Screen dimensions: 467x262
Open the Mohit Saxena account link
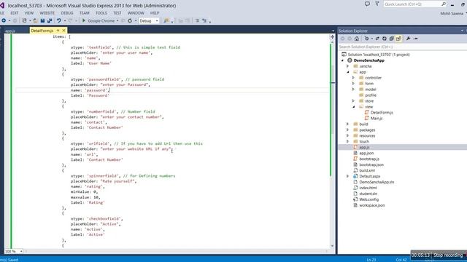[452, 13]
